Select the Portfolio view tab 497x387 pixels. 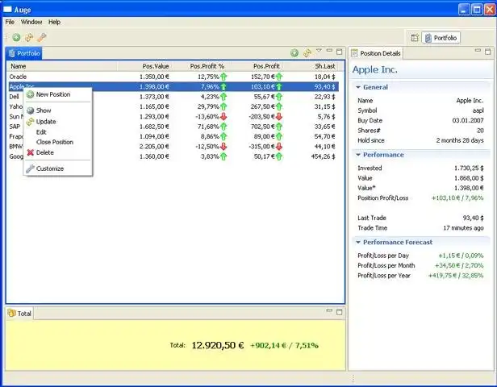click(24, 53)
